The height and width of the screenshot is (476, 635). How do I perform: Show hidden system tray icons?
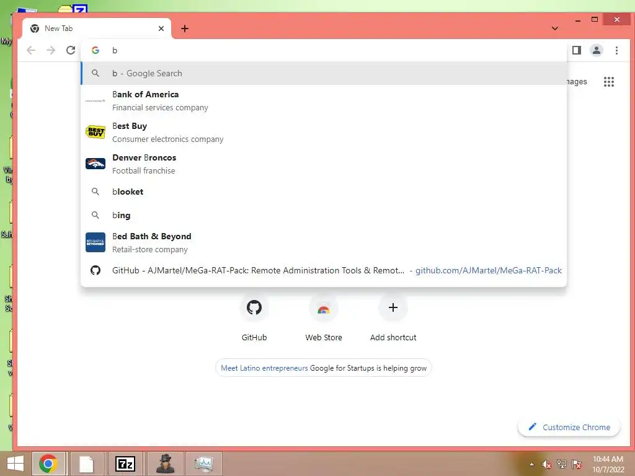531,464
